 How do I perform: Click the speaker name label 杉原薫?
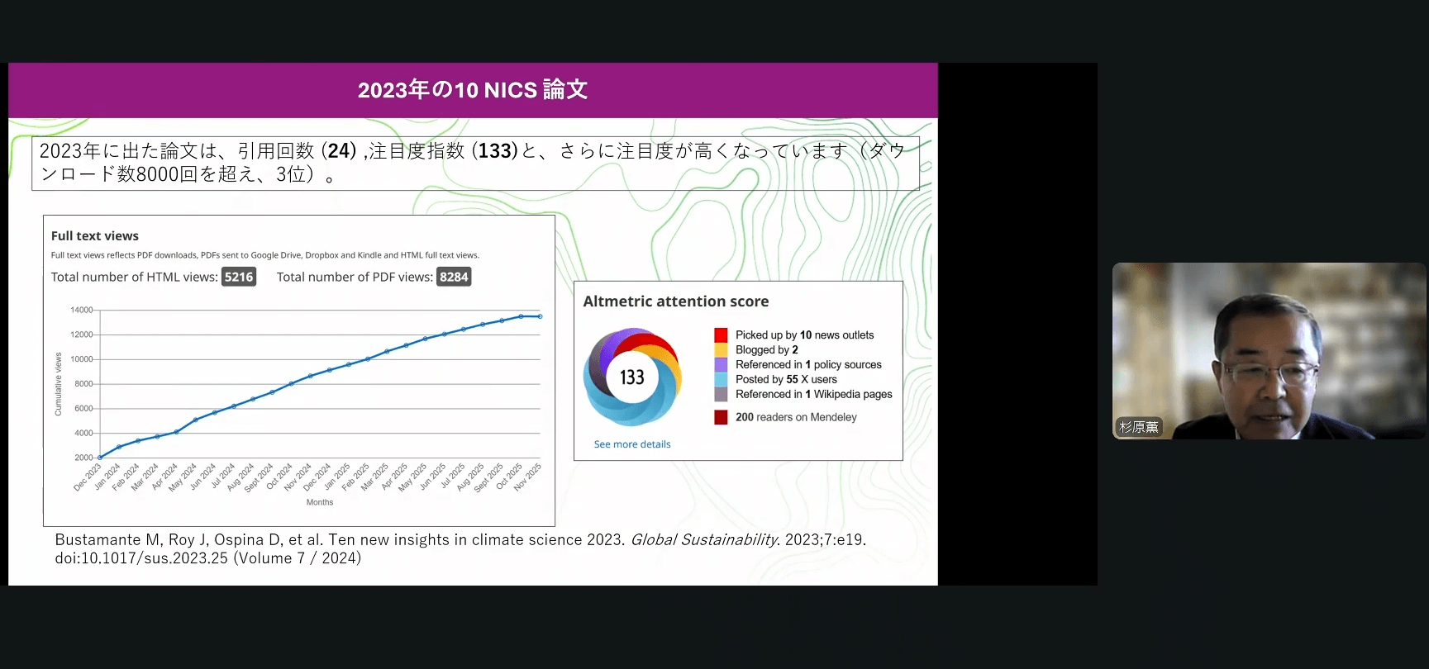pos(1139,427)
